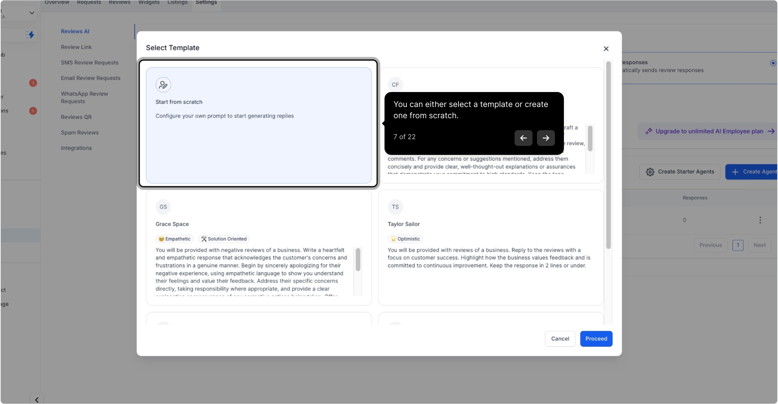Cancel the template selection
Screen dimensions: 778x404
560,339
